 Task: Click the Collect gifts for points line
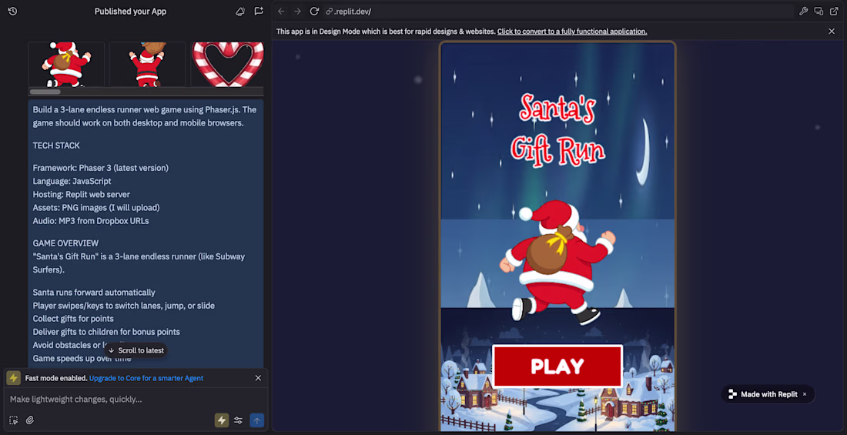73,319
